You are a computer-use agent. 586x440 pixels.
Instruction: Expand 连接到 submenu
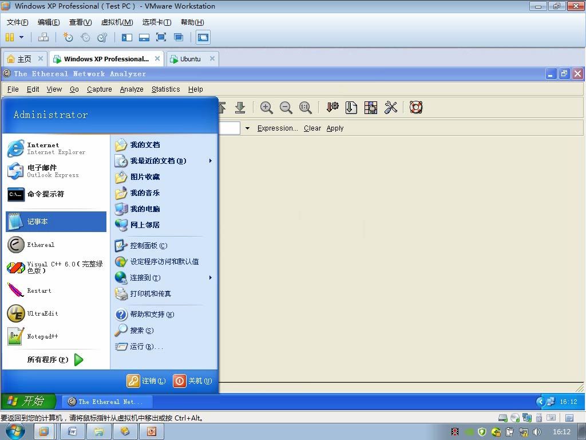(x=211, y=278)
